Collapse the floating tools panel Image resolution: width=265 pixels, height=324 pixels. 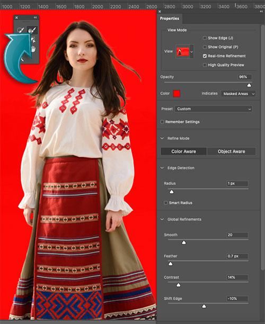coord(35,17)
